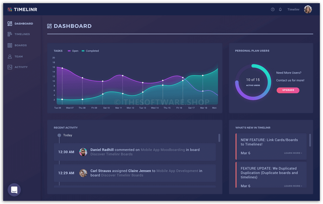
Task: Toggle the Completed series in chart legend
Action: click(90, 51)
